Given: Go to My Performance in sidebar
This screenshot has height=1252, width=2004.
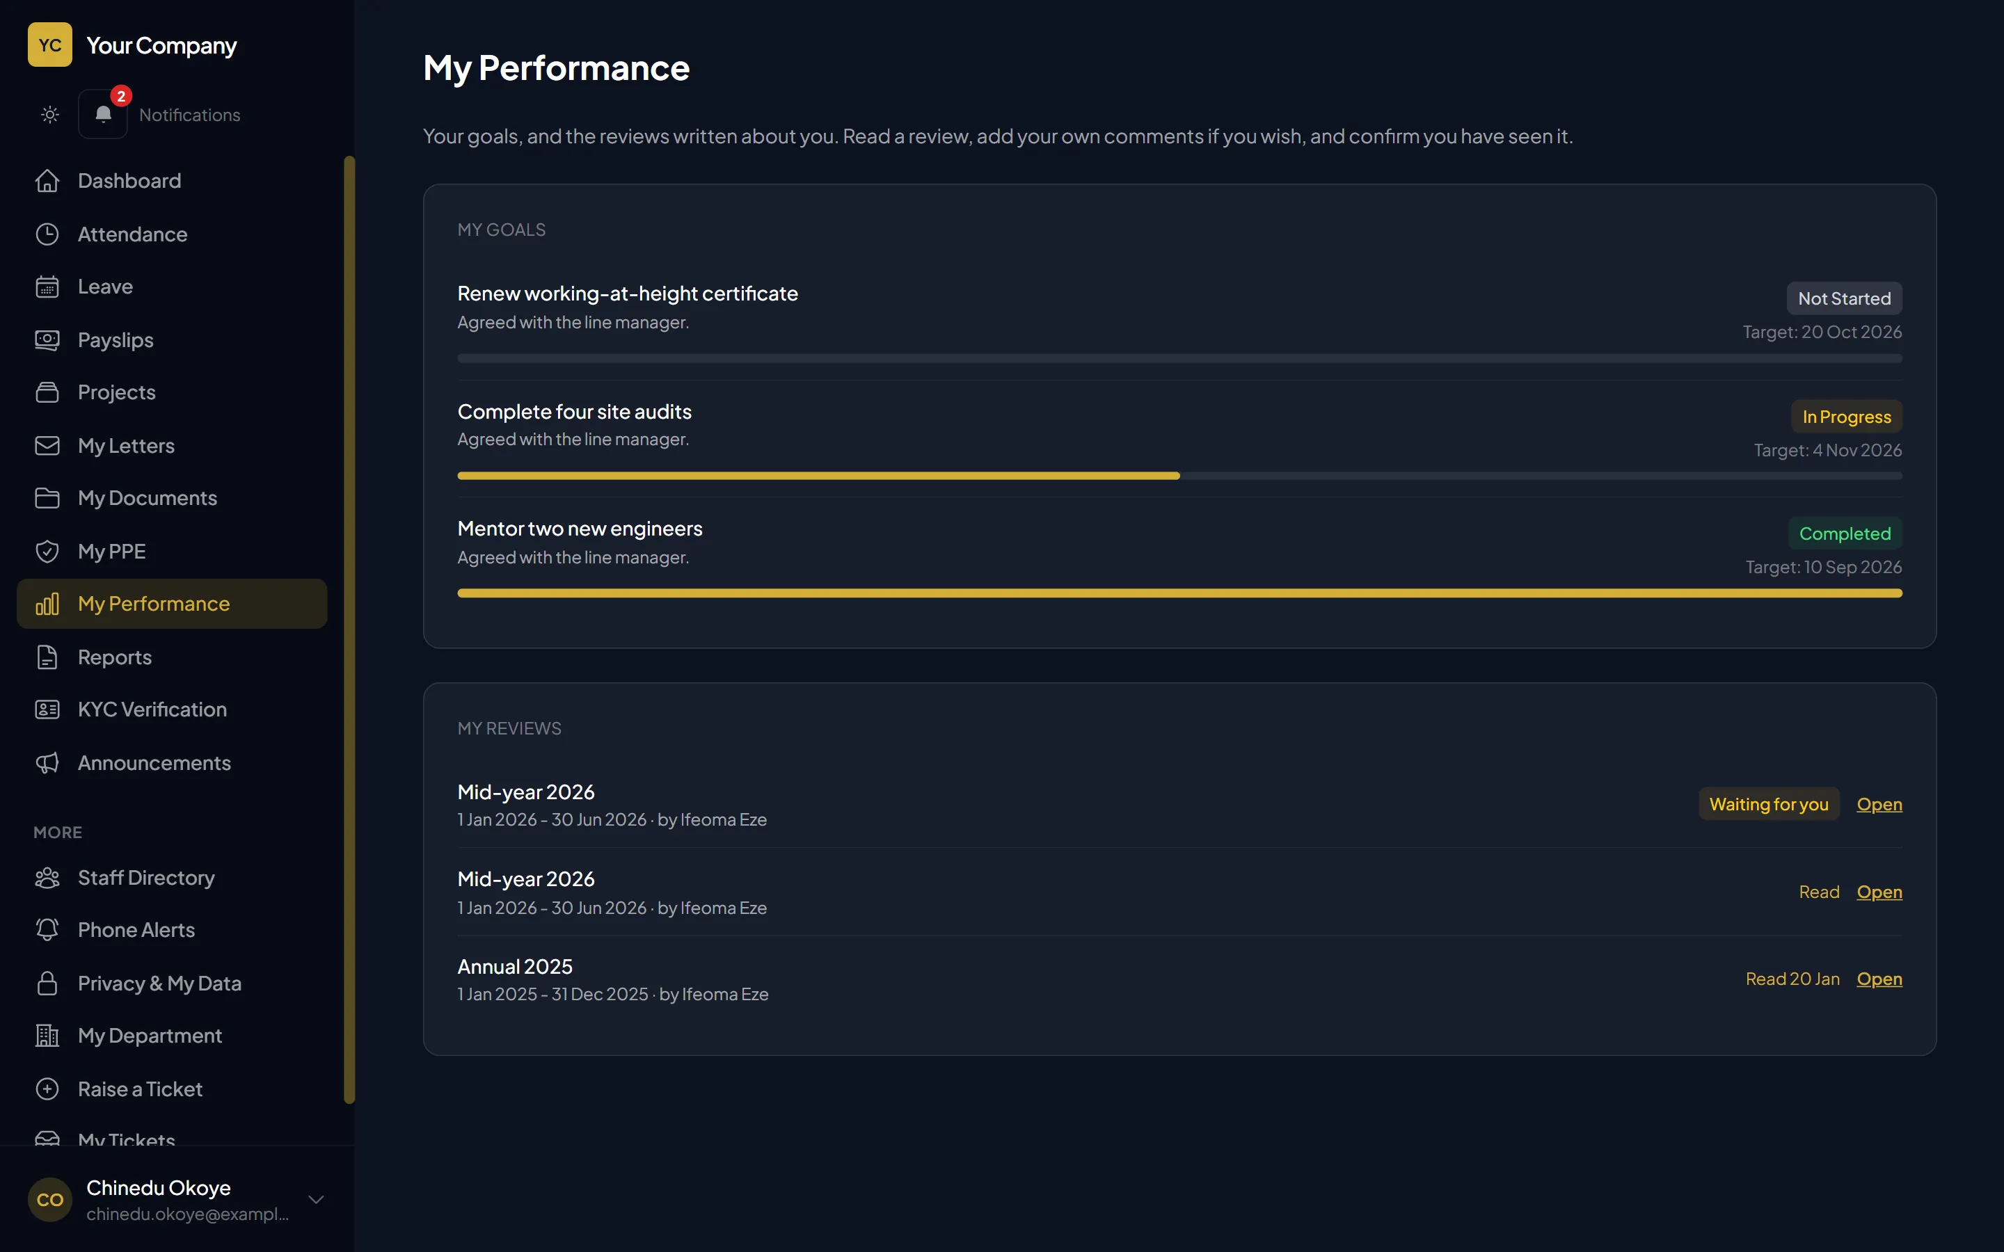Looking at the screenshot, I should coord(171,604).
